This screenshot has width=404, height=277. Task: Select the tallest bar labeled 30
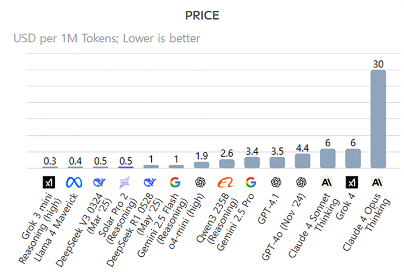tap(378, 119)
